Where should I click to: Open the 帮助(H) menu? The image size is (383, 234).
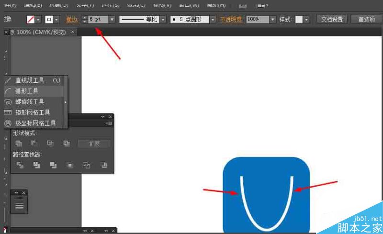(x=216, y=5)
